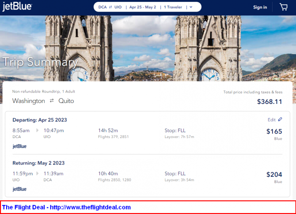Click the Washington city name

(x=29, y=101)
